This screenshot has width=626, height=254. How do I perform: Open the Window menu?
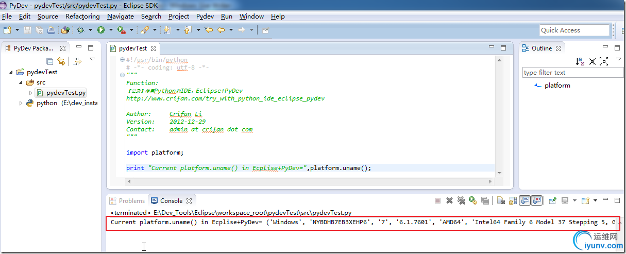click(251, 16)
